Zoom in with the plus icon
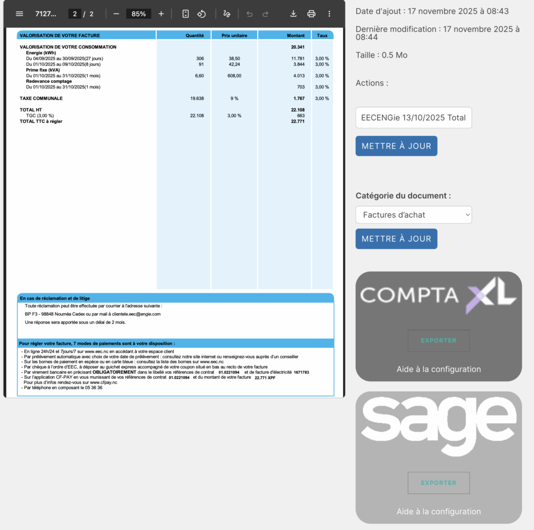This screenshot has height=530, width=534. (x=161, y=14)
